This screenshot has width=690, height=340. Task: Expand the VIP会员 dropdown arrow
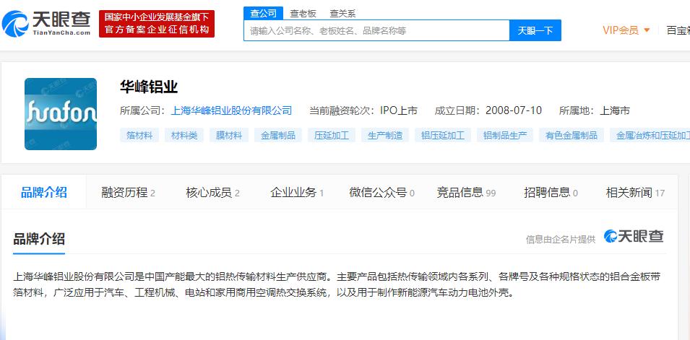(647, 30)
